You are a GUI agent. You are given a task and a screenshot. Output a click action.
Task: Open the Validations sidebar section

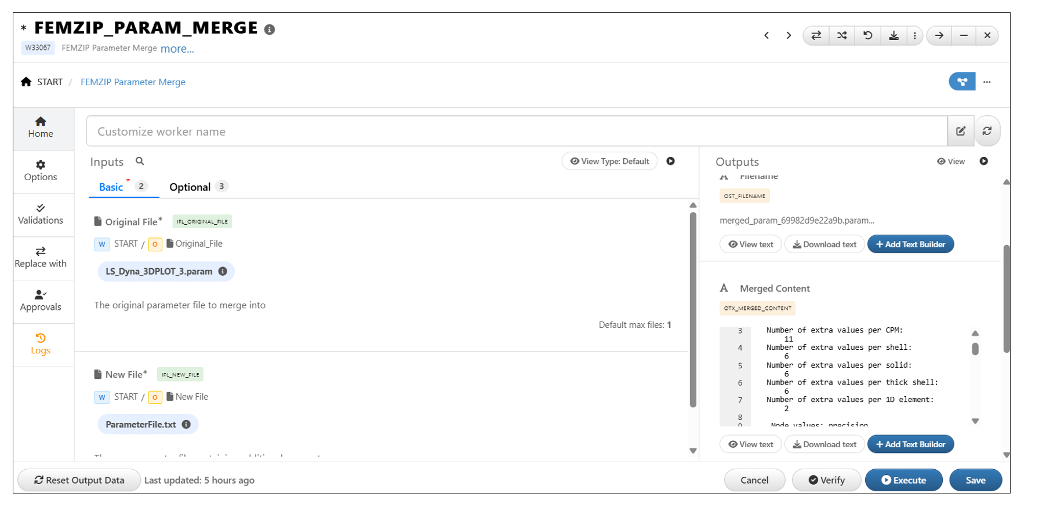point(41,214)
